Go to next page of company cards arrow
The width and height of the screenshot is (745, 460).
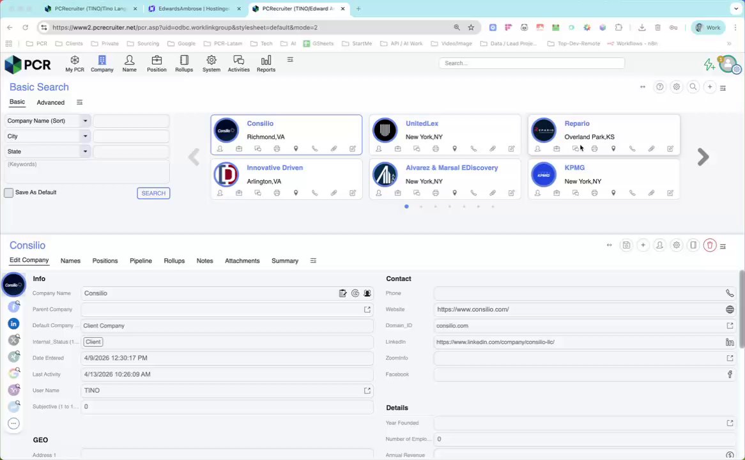[x=703, y=157]
